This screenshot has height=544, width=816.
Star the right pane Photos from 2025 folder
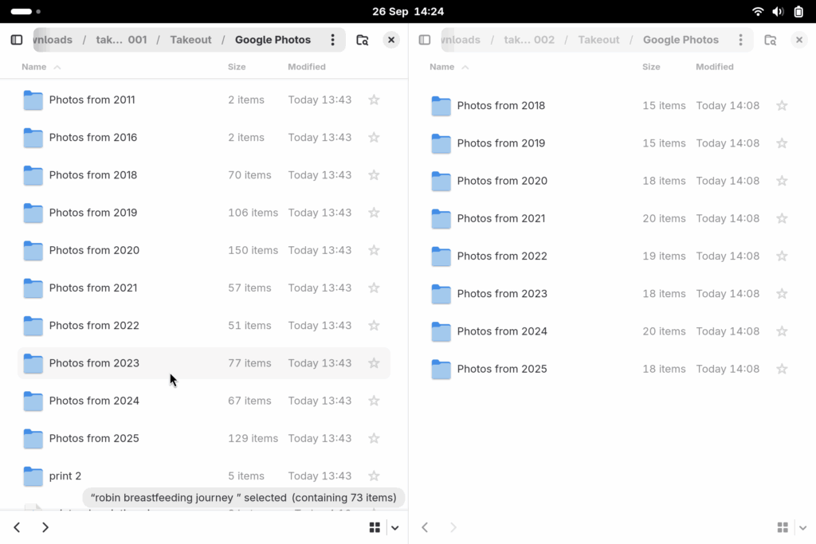pos(782,369)
